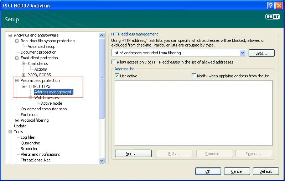Select Web browsers tree item

point(47,98)
